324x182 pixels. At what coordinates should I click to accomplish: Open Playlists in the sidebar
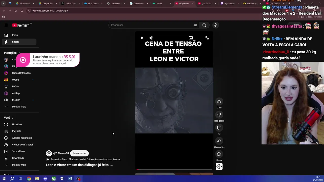[19, 131]
